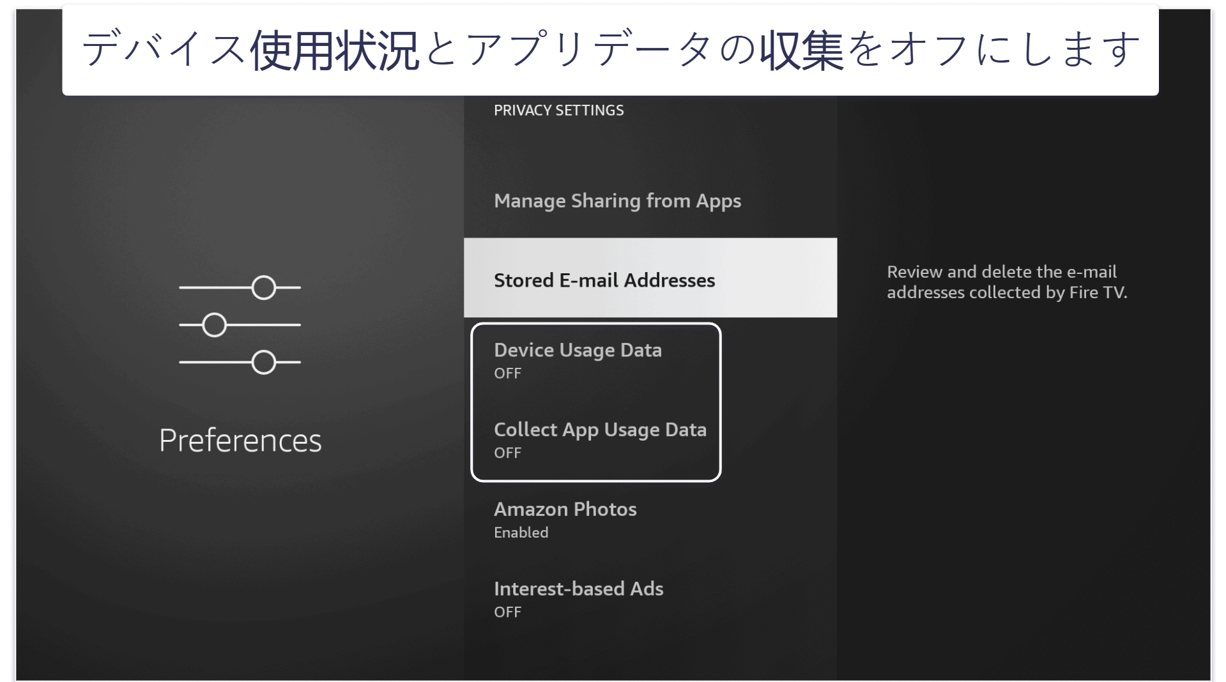The height and width of the screenshot is (682, 1226).
Task: Open the Amazon Photos setting
Action: point(650,520)
